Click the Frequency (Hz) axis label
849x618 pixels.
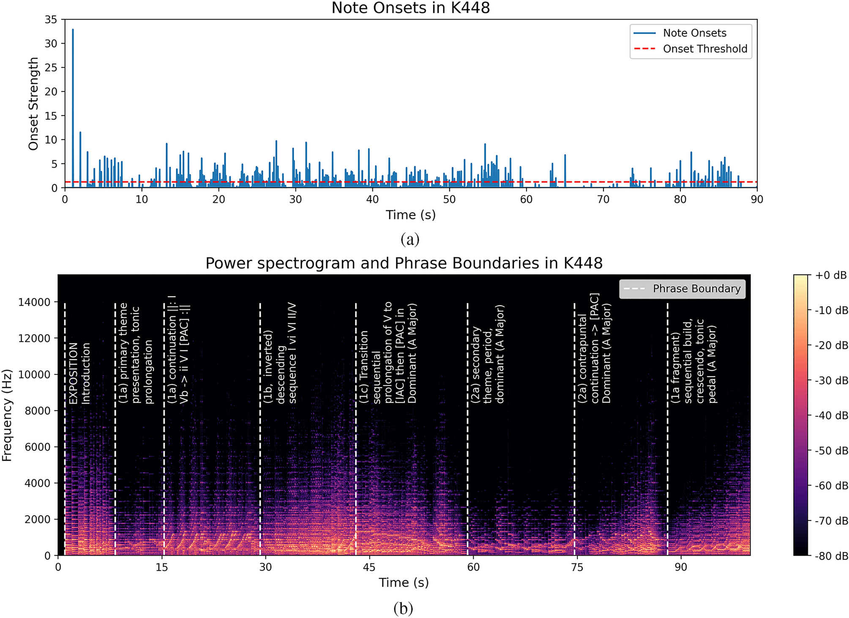tap(7, 415)
